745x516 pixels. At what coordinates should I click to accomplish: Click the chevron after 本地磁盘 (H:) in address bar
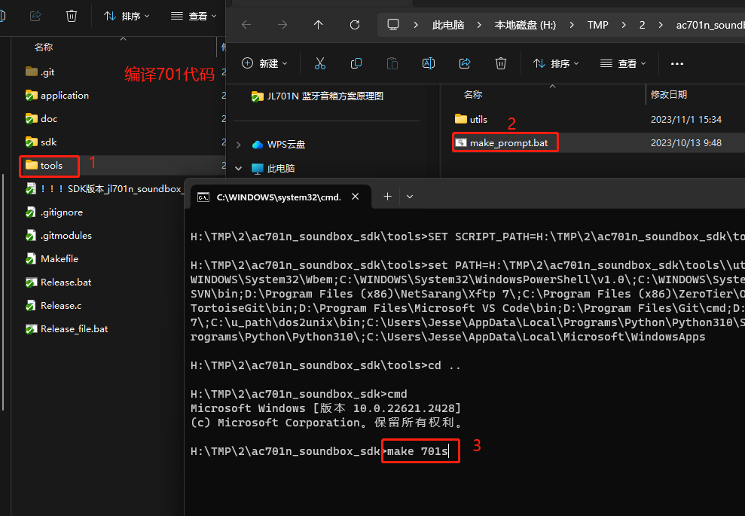571,25
